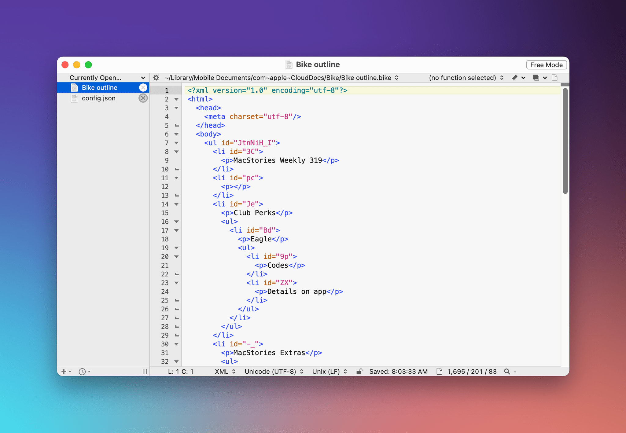626x433 pixels.
Task: Collapse the li Je fold at line 14
Action: click(176, 204)
